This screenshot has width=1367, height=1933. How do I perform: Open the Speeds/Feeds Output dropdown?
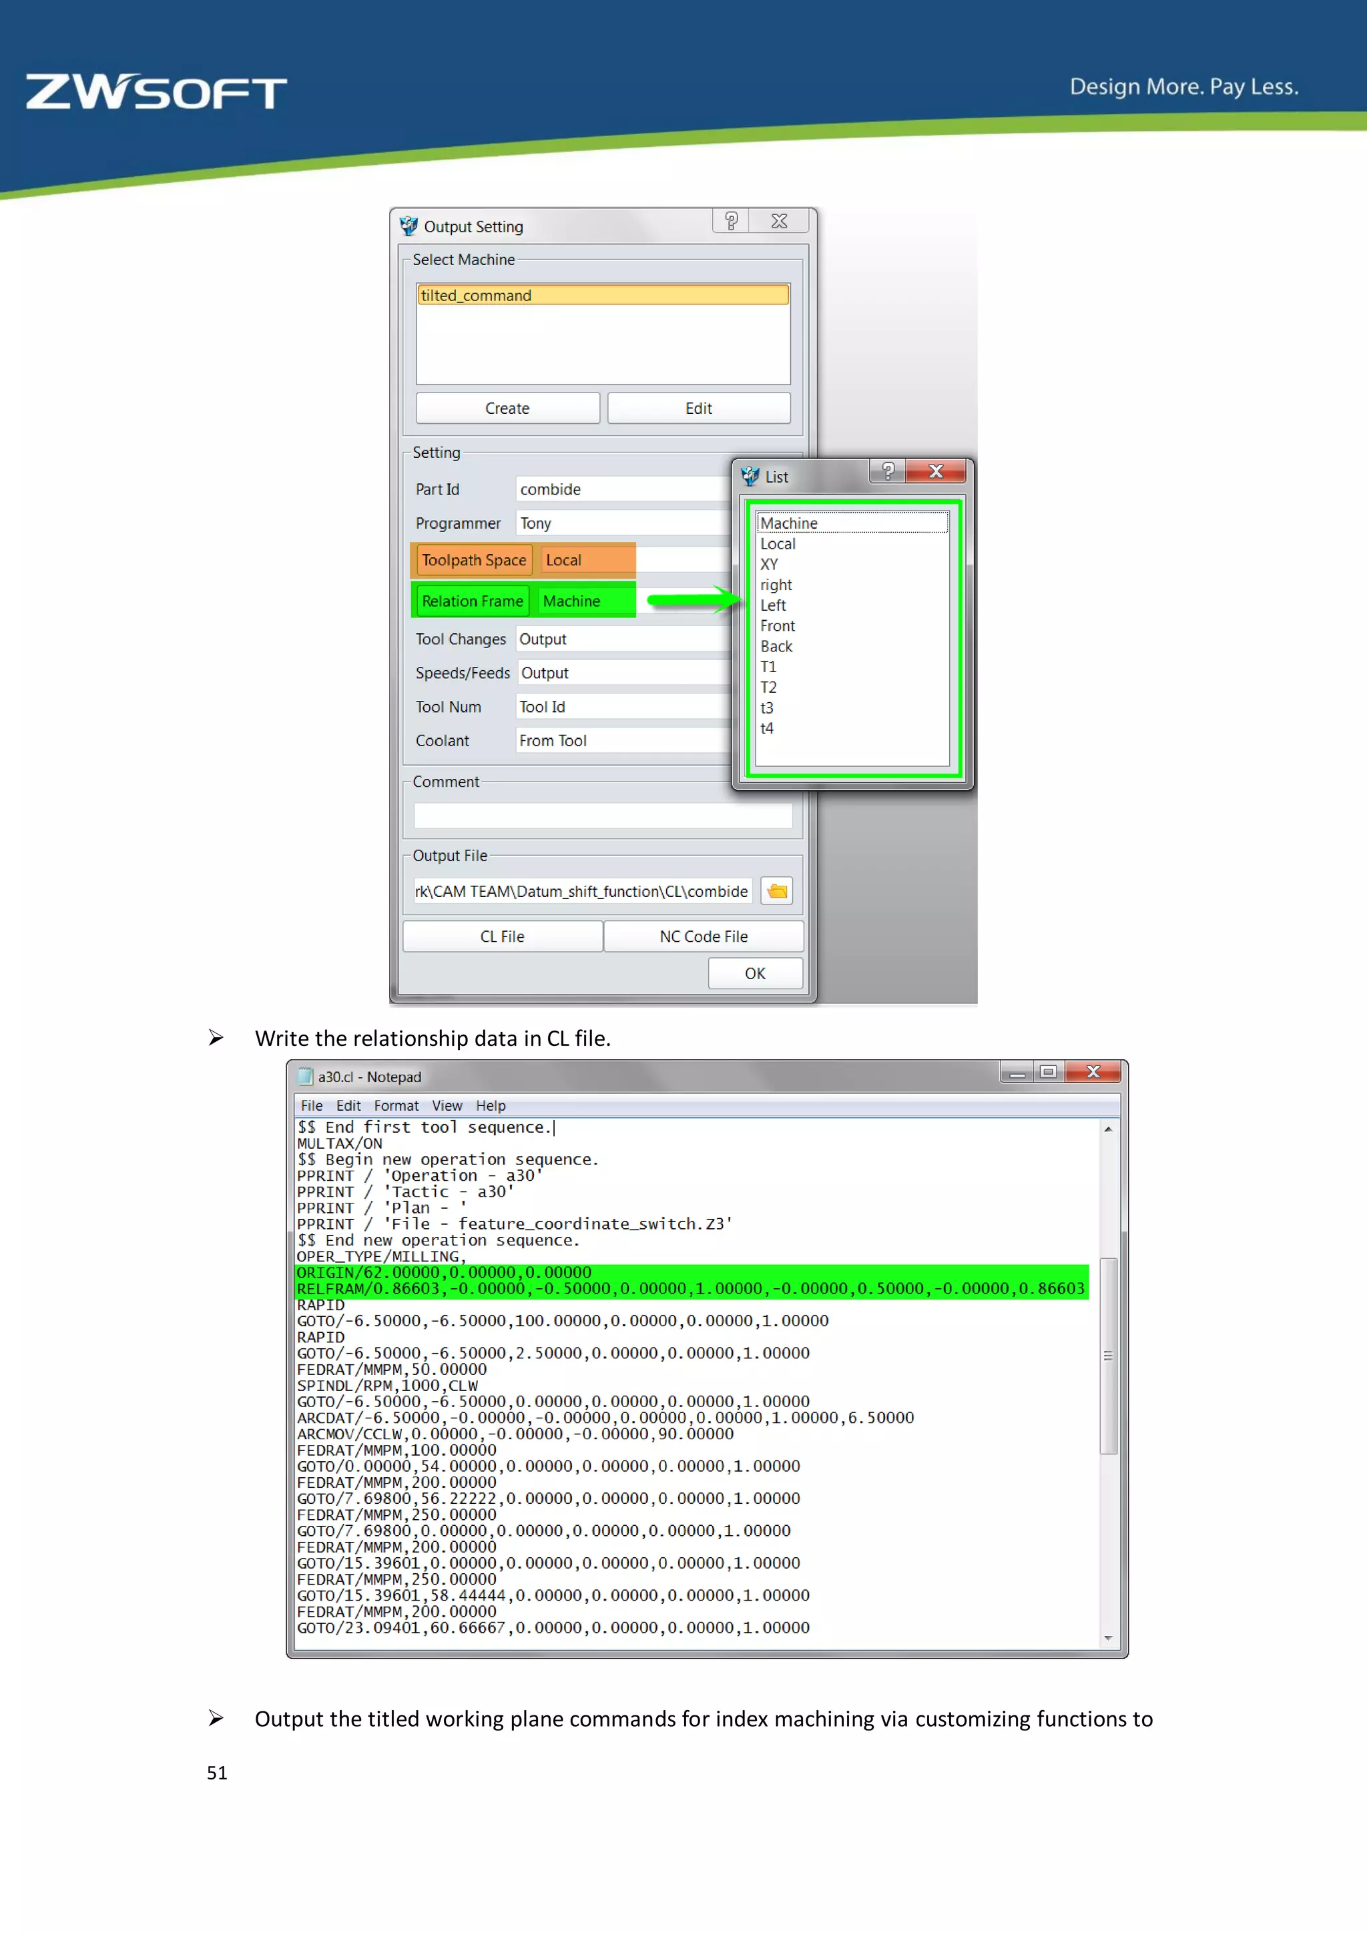(623, 673)
